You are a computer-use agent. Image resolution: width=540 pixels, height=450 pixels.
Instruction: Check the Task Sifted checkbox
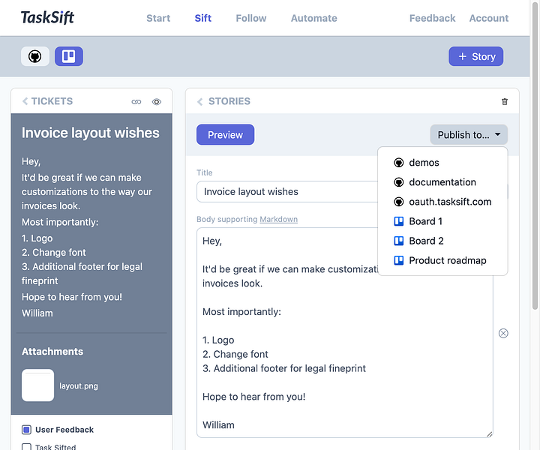point(26,447)
